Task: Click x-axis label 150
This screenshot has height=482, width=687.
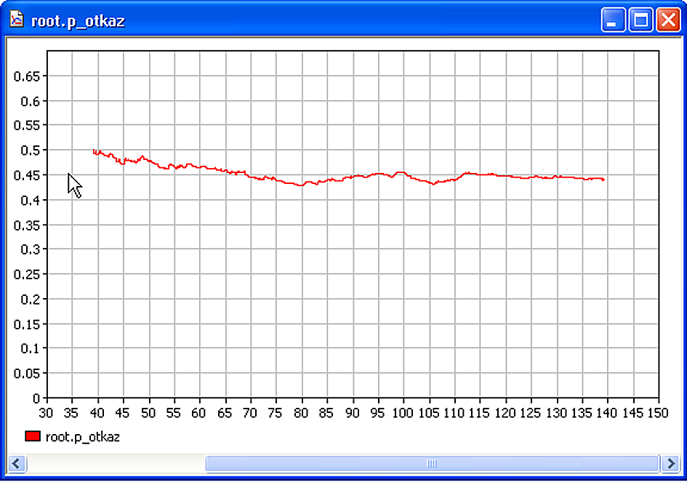Action: [x=658, y=413]
